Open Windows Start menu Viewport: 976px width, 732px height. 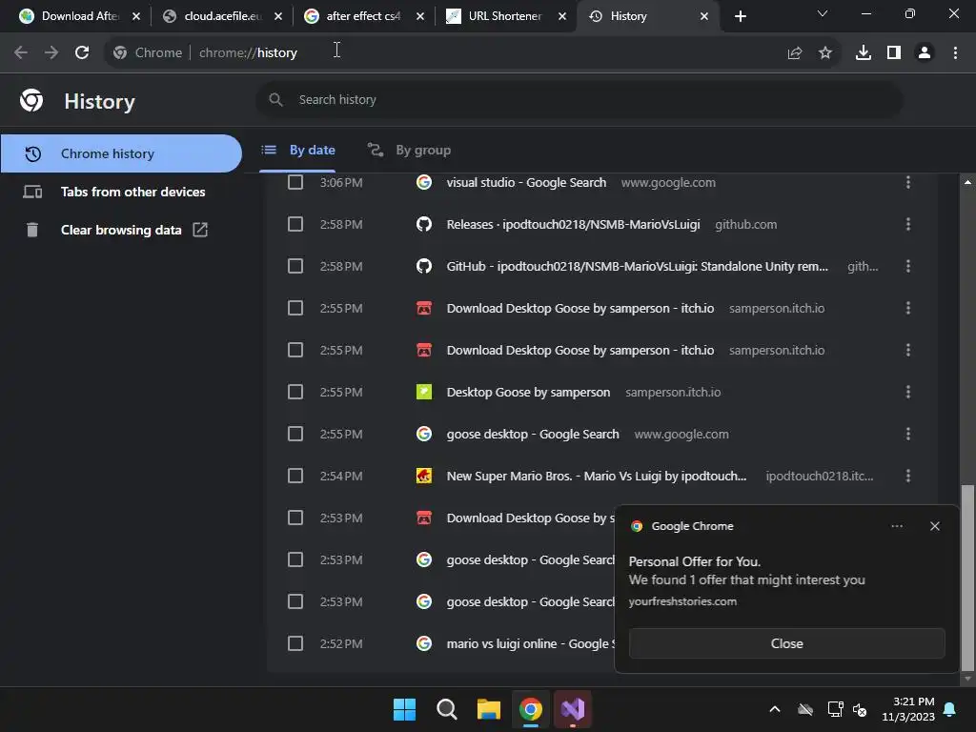404,709
